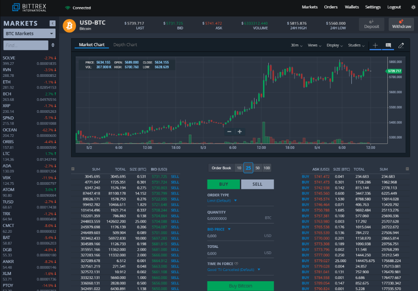The height and width of the screenshot is (291, 418).
Task: Select the green BUY toggle
Action: [223, 184]
